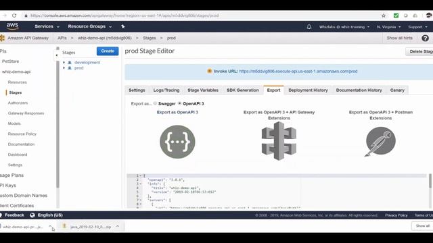This screenshot has height=243, width=433.
Task: Open Gateway Responses in the sidebar
Action: [26, 113]
